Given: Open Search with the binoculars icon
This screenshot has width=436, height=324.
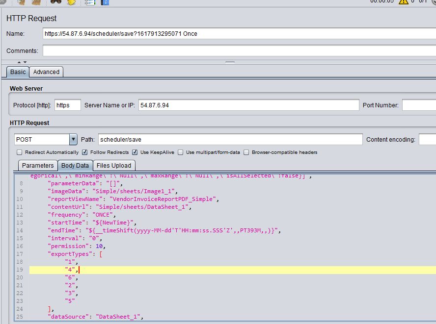Looking at the screenshot, I should click(55, 2).
